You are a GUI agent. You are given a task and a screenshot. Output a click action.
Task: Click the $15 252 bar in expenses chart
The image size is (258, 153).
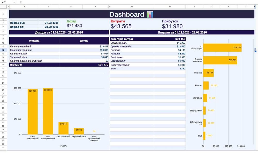click(222, 47)
